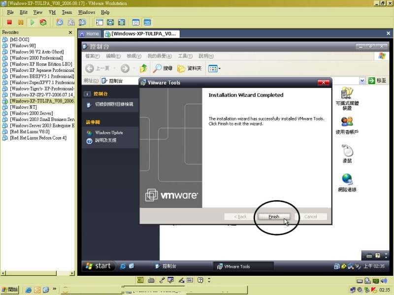Open the 工具(T) menu in 控制台
394x295 pixels.
[185, 56]
